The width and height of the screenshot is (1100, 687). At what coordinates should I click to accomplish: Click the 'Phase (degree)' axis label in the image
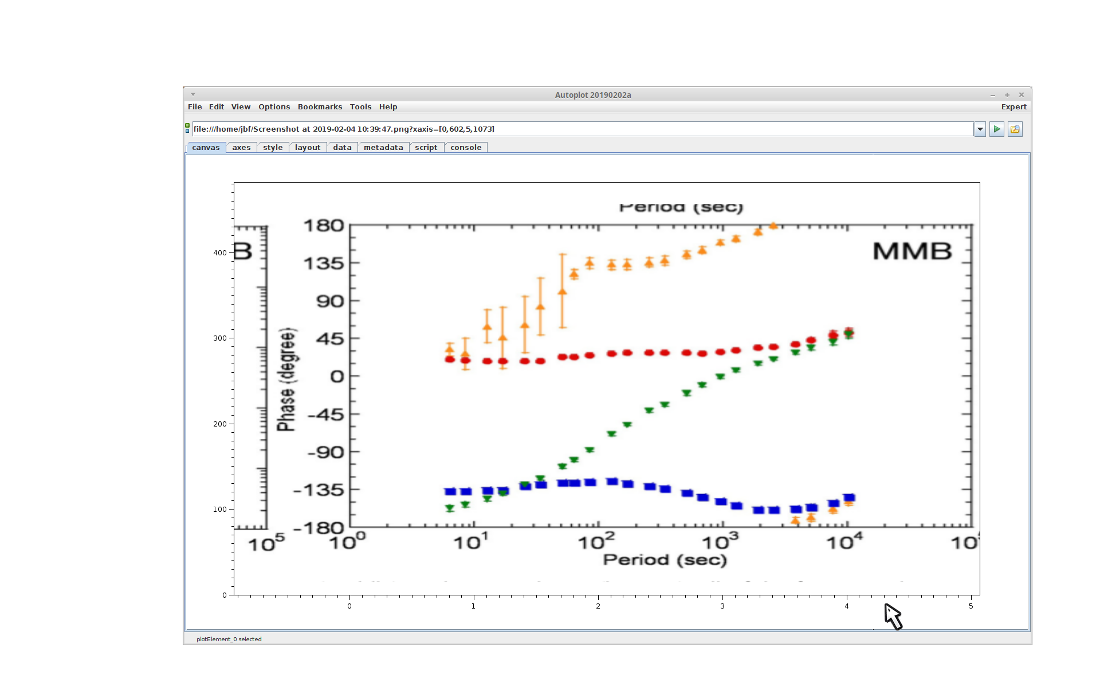(286, 379)
